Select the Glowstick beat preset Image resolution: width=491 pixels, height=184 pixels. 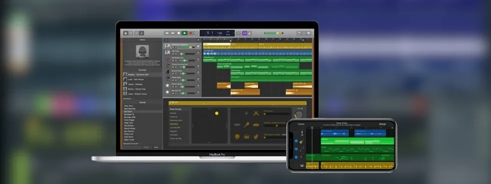[x=174, y=123]
